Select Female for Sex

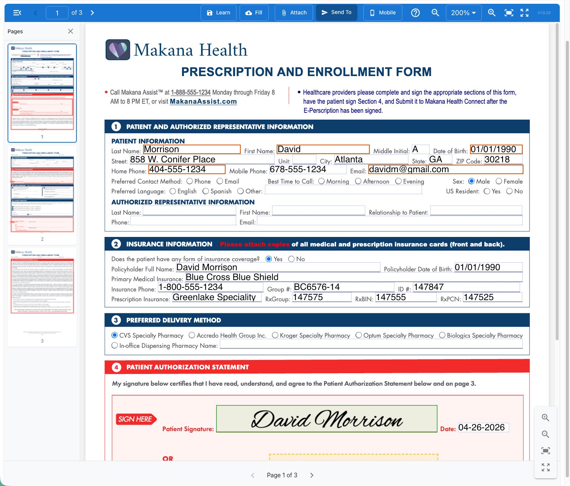point(499,181)
